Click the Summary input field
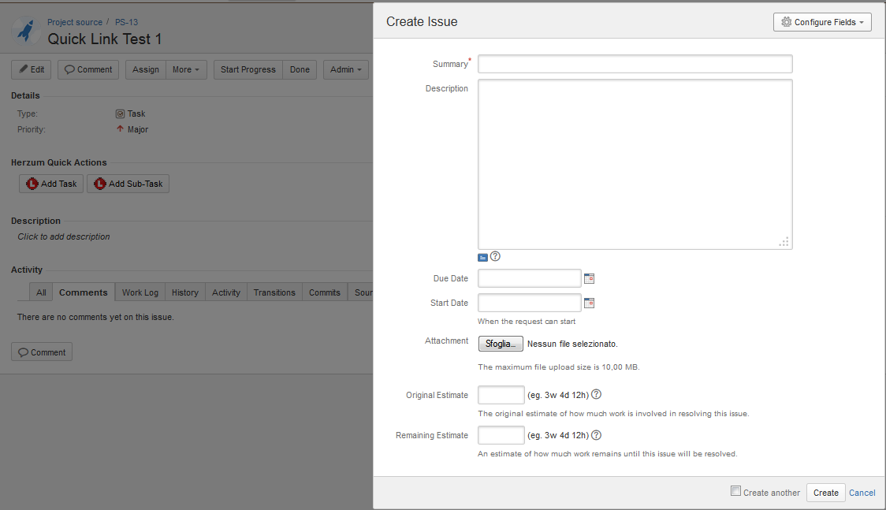 [x=635, y=64]
